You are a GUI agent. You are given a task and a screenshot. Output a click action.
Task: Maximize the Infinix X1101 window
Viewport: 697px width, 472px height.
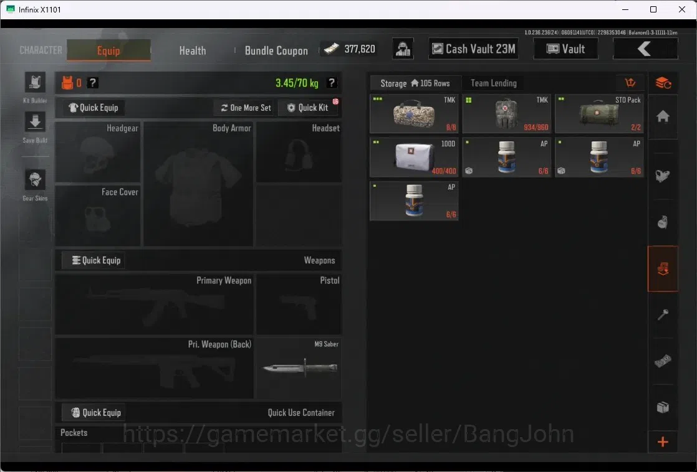click(x=653, y=9)
